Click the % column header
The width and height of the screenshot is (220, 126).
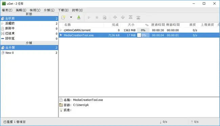pyautogui.click(x=143, y=25)
